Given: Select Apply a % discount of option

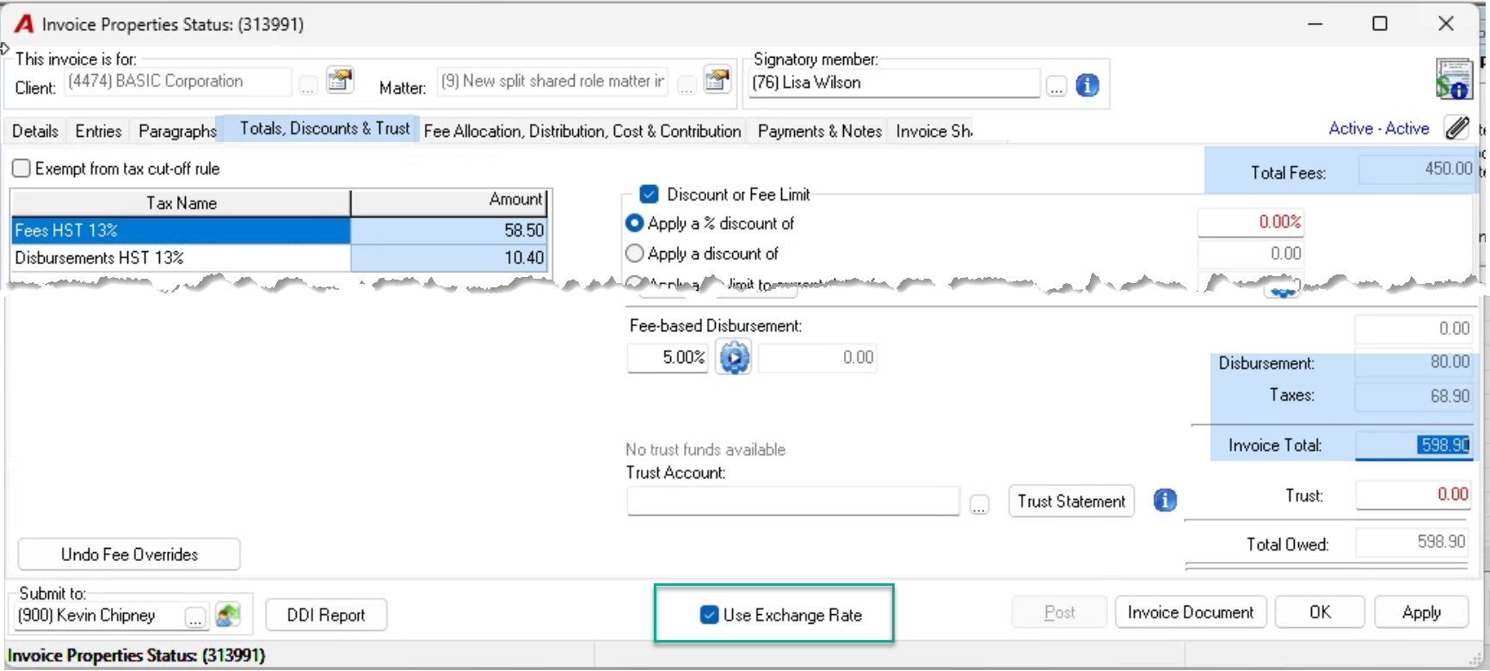Looking at the screenshot, I should point(635,224).
